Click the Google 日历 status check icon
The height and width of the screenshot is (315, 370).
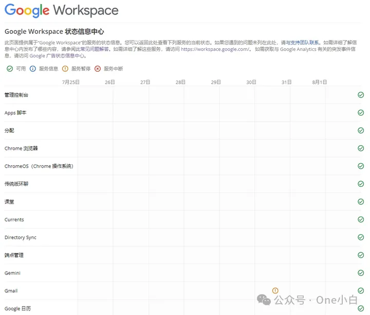pyautogui.click(x=361, y=308)
